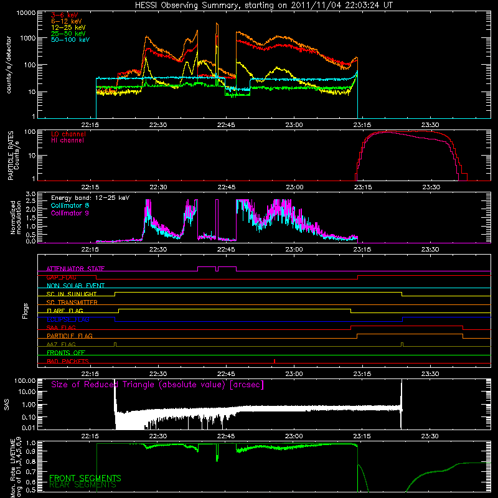The image size is (498, 498).
Task: Click the '100.00' tick on the SAS axis
Action: coord(25,381)
